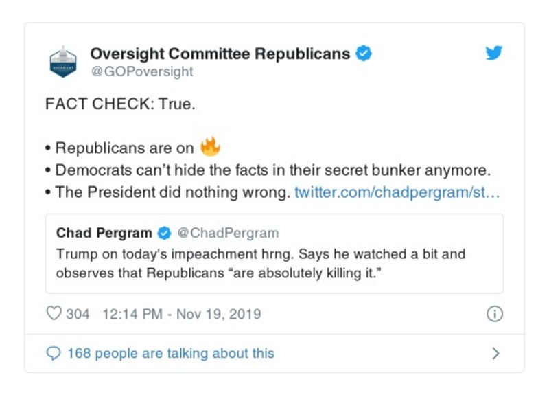Click the heart like icon
This screenshot has width=549, height=397.
click(x=54, y=314)
